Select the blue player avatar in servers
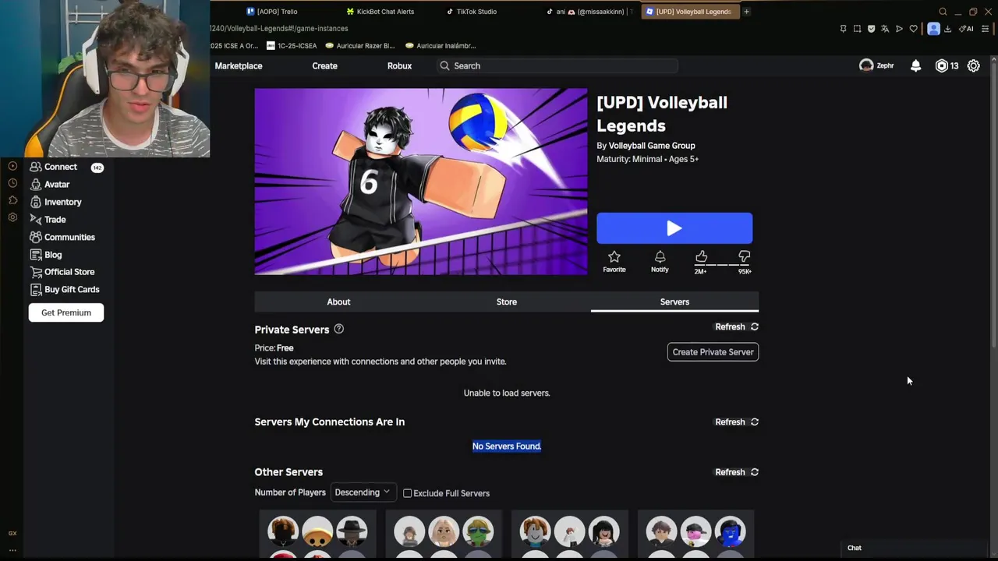Viewport: 998px width, 561px height. point(730,531)
